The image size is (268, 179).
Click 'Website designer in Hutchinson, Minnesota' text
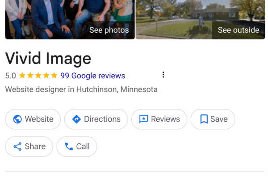(x=81, y=89)
